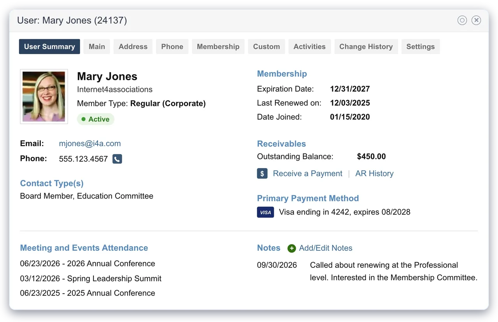The height and width of the screenshot is (322, 498).
Task: Click the dollar sign payment icon
Action: [x=262, y=174]
